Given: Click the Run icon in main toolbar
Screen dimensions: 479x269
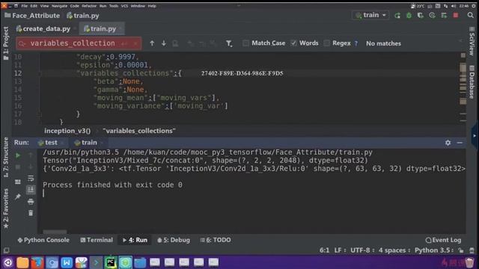Looking at the screenshot, I should (397, 15).
